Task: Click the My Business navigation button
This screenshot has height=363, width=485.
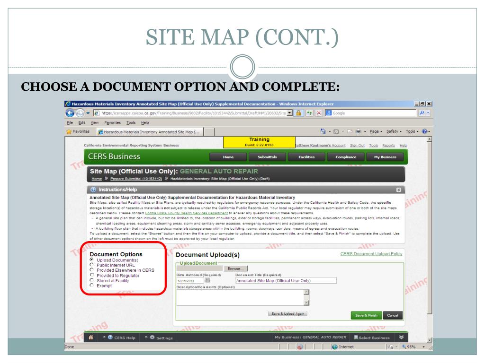Action: (385, 157)
